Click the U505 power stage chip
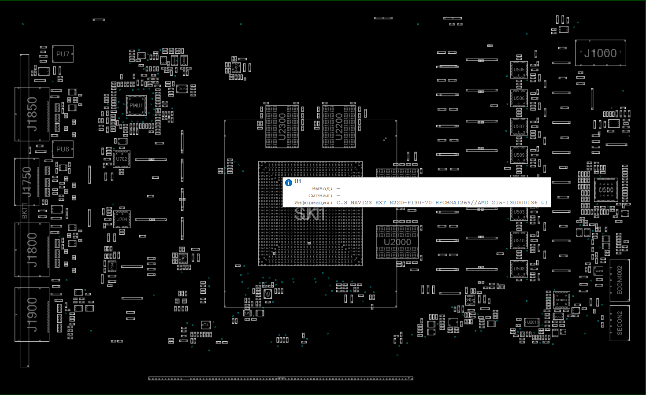Image resolution: width=646 pixels, height=395 pixels. point(519,70)
